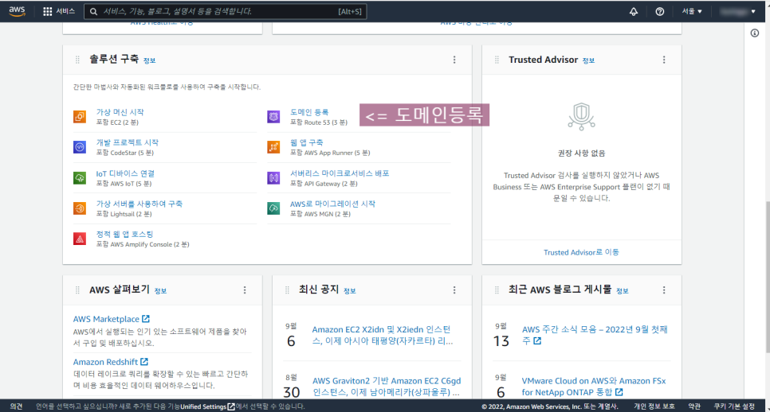Click the Amplify icon beside 정적 웹 앱 호스팅
This screenshot has width=770, height=412.
tap(80, 239)
